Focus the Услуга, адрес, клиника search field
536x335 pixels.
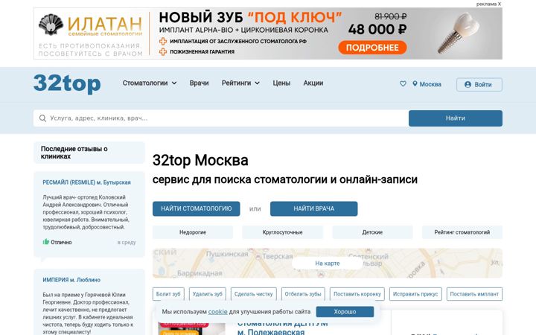(x=221, y=118)
